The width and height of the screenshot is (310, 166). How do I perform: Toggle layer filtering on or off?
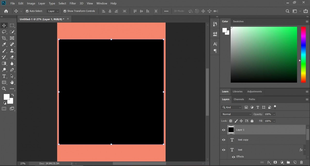[275, 106]
